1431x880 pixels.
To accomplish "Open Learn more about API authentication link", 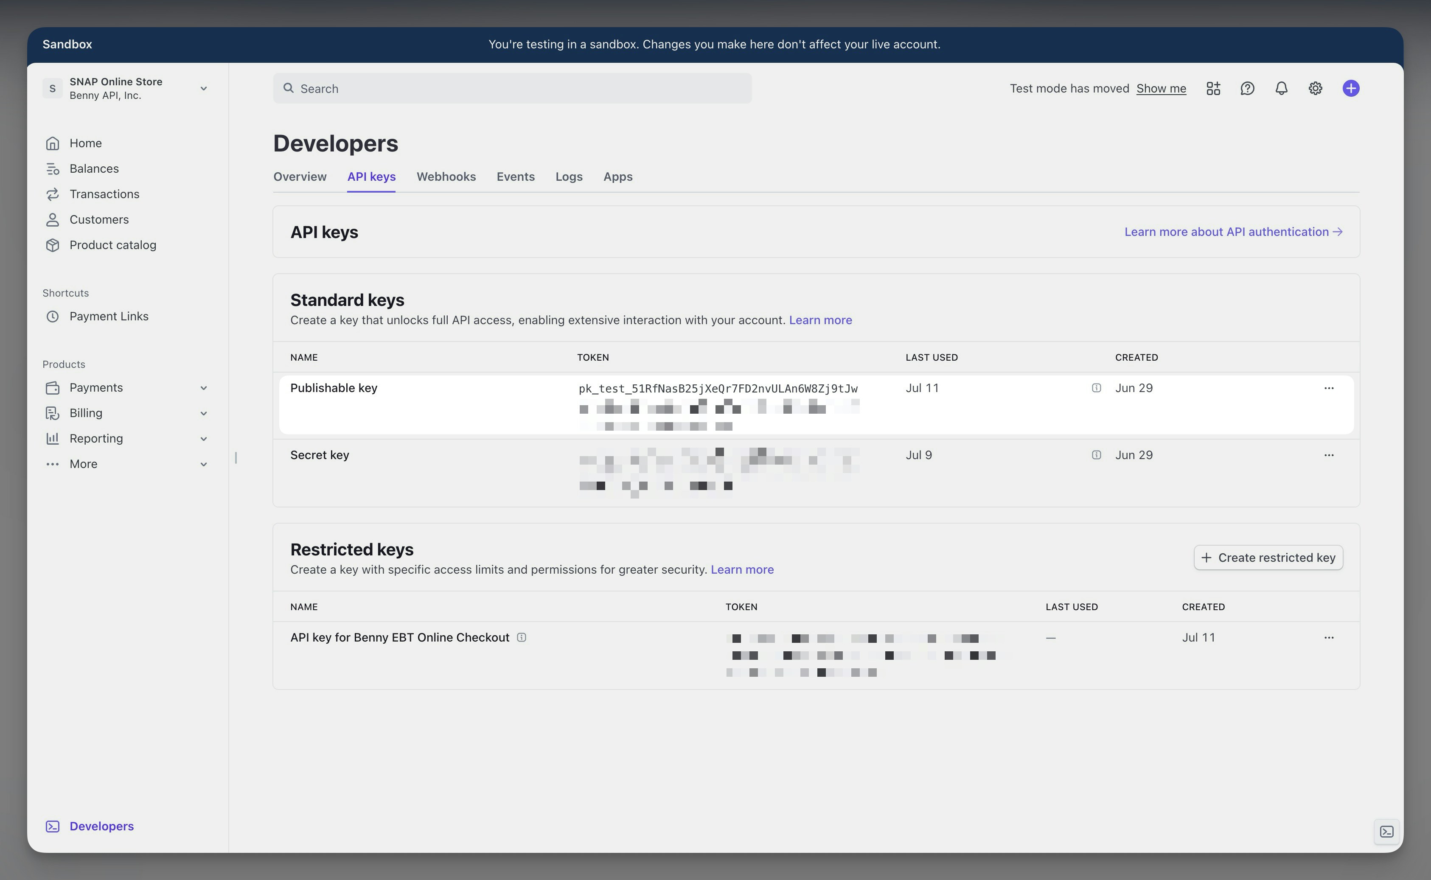I will pyautogui.click(x=1232, y=232).
